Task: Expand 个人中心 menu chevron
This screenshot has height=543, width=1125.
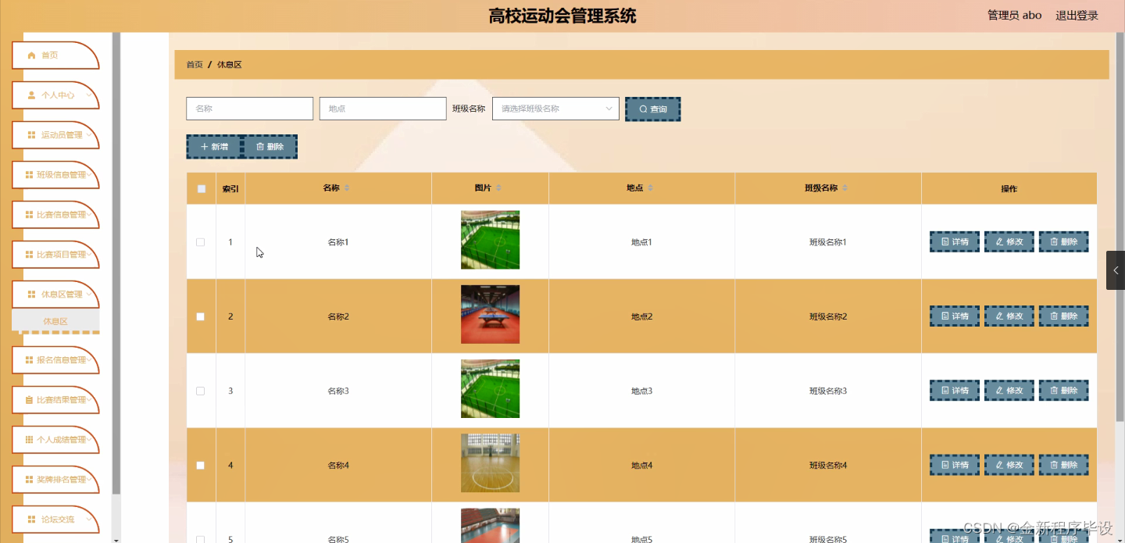Action: coord(90,95)
